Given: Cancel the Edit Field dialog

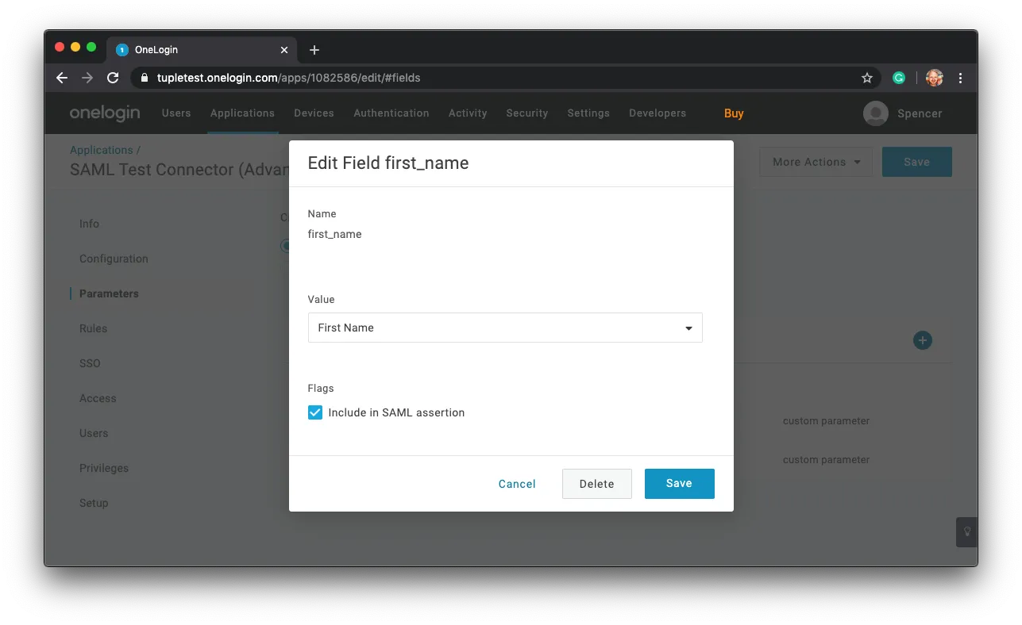Looking at the screenshot, I should tap(517, 484).
